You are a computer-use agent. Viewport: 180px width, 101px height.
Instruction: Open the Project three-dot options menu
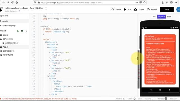tap(26, 31)
